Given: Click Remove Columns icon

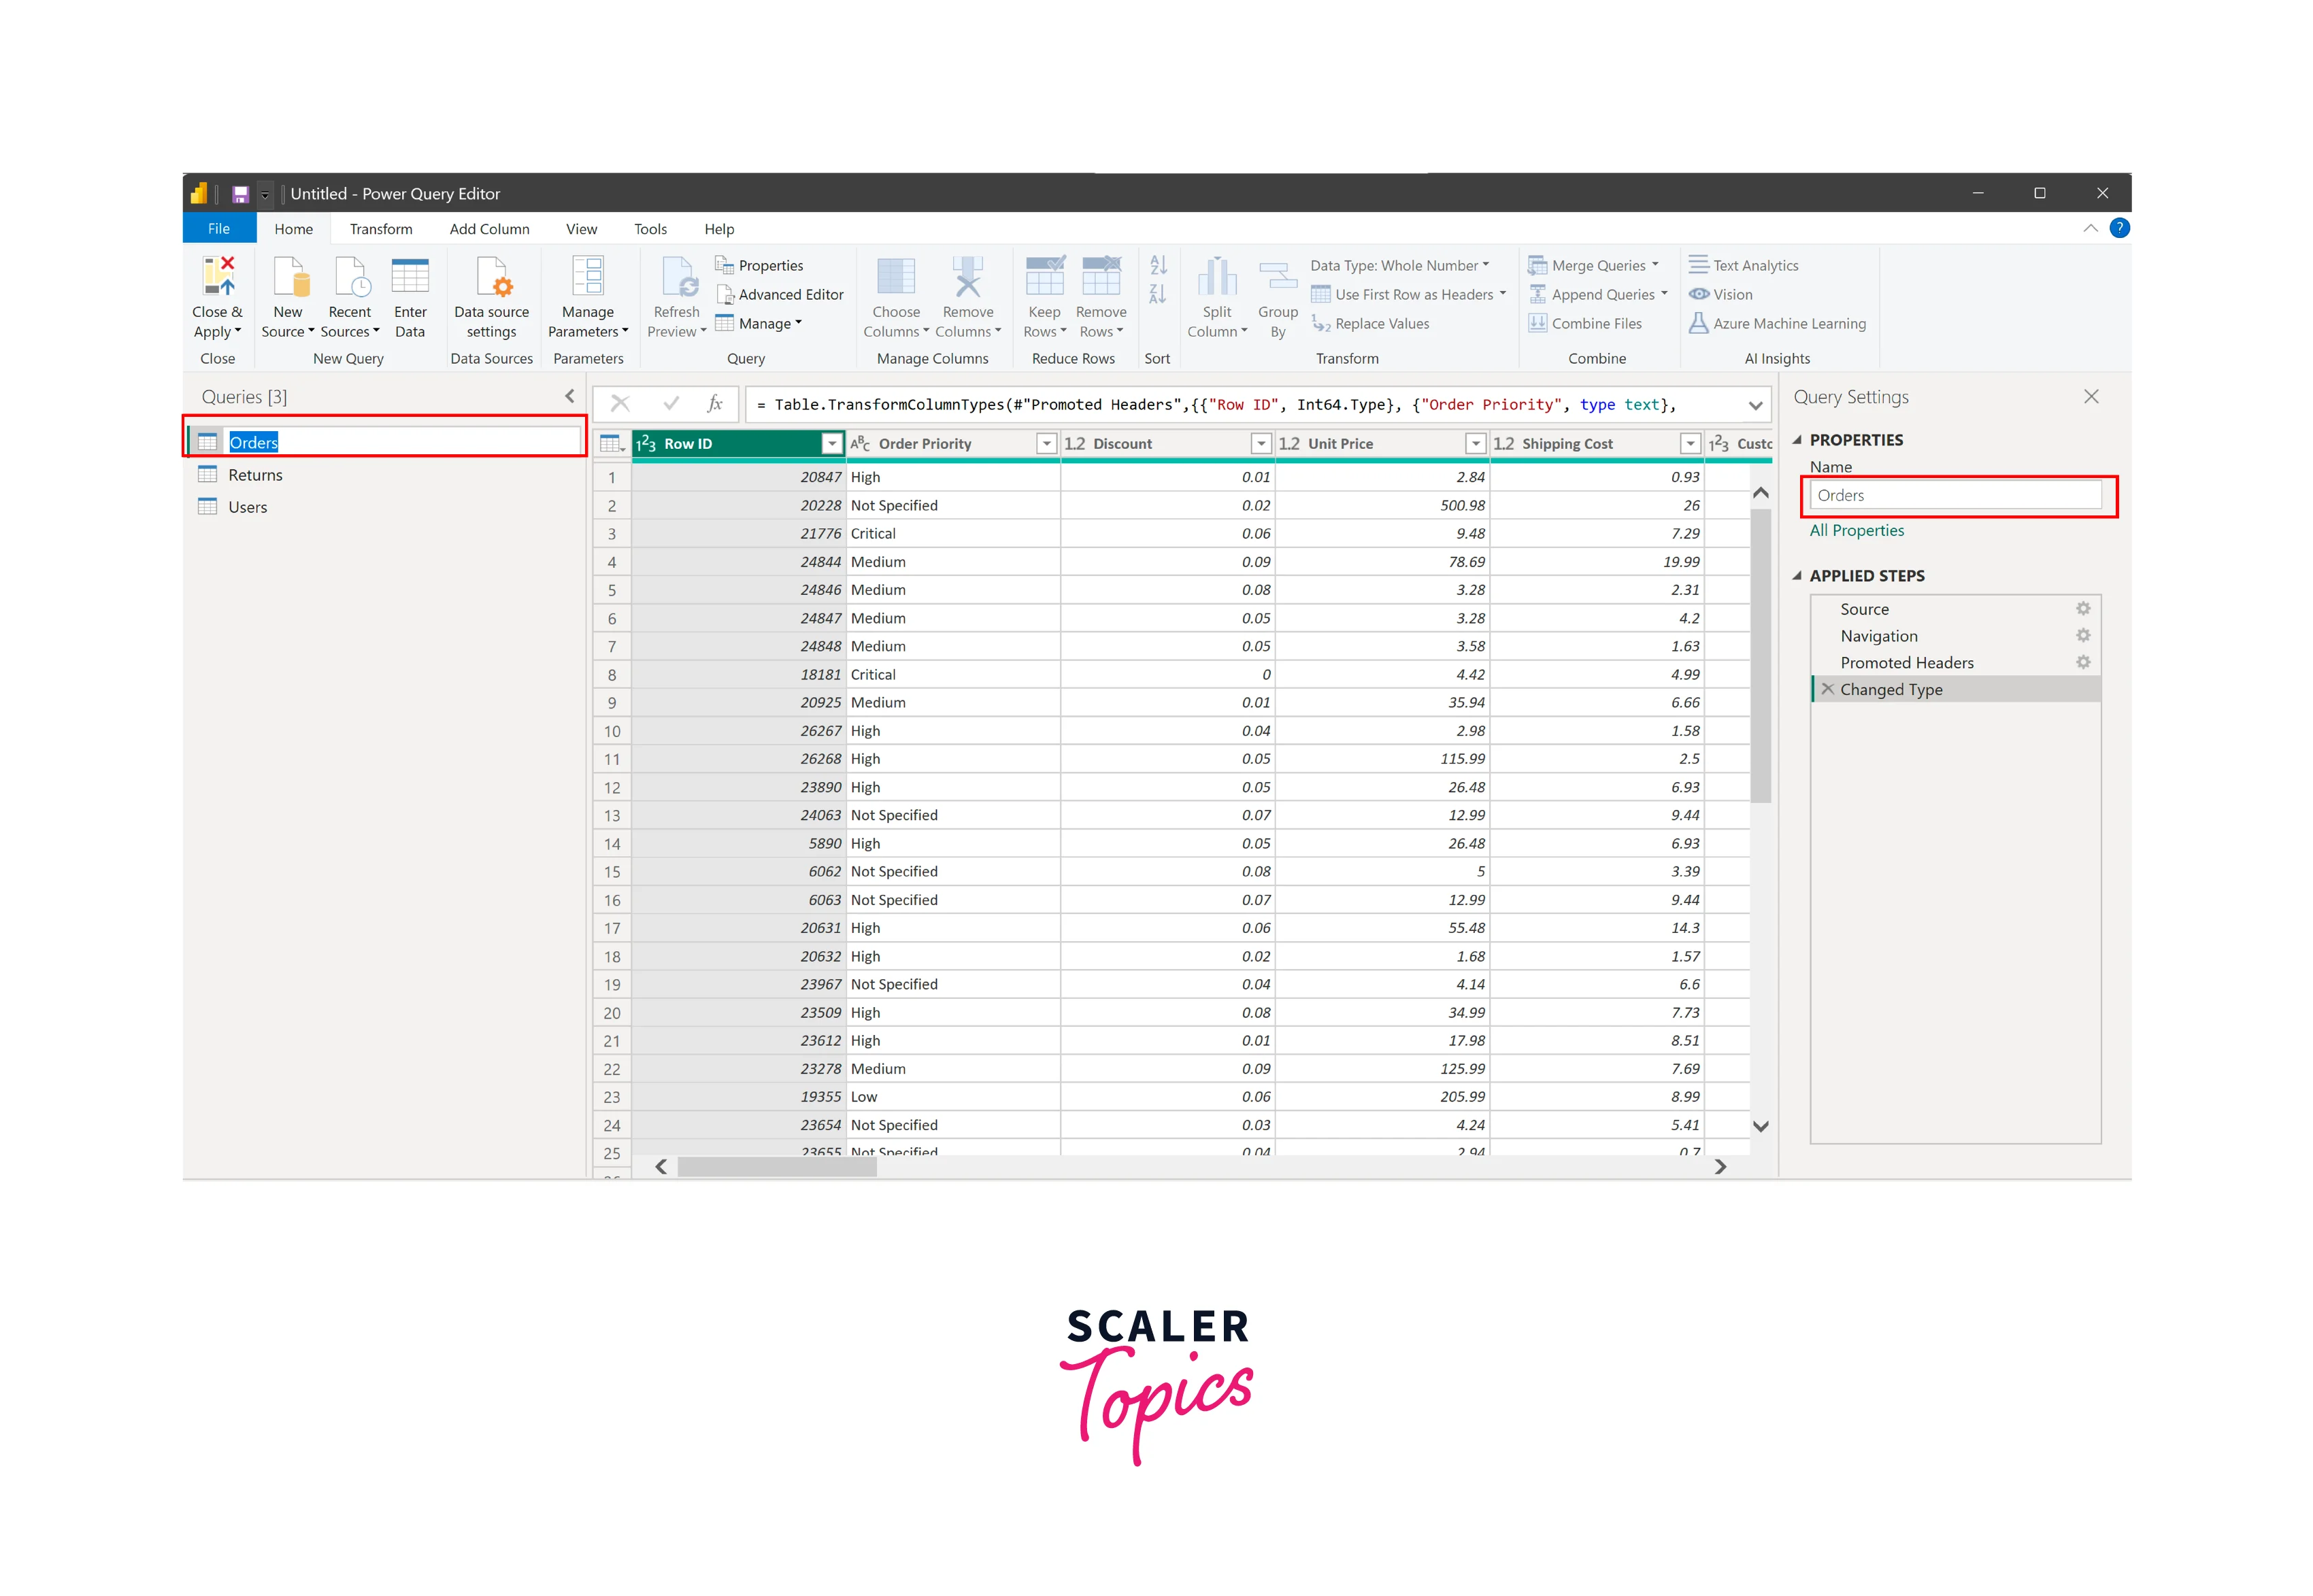Looking at the screenshot, I should pyautogui.click(x=967, y=277).
